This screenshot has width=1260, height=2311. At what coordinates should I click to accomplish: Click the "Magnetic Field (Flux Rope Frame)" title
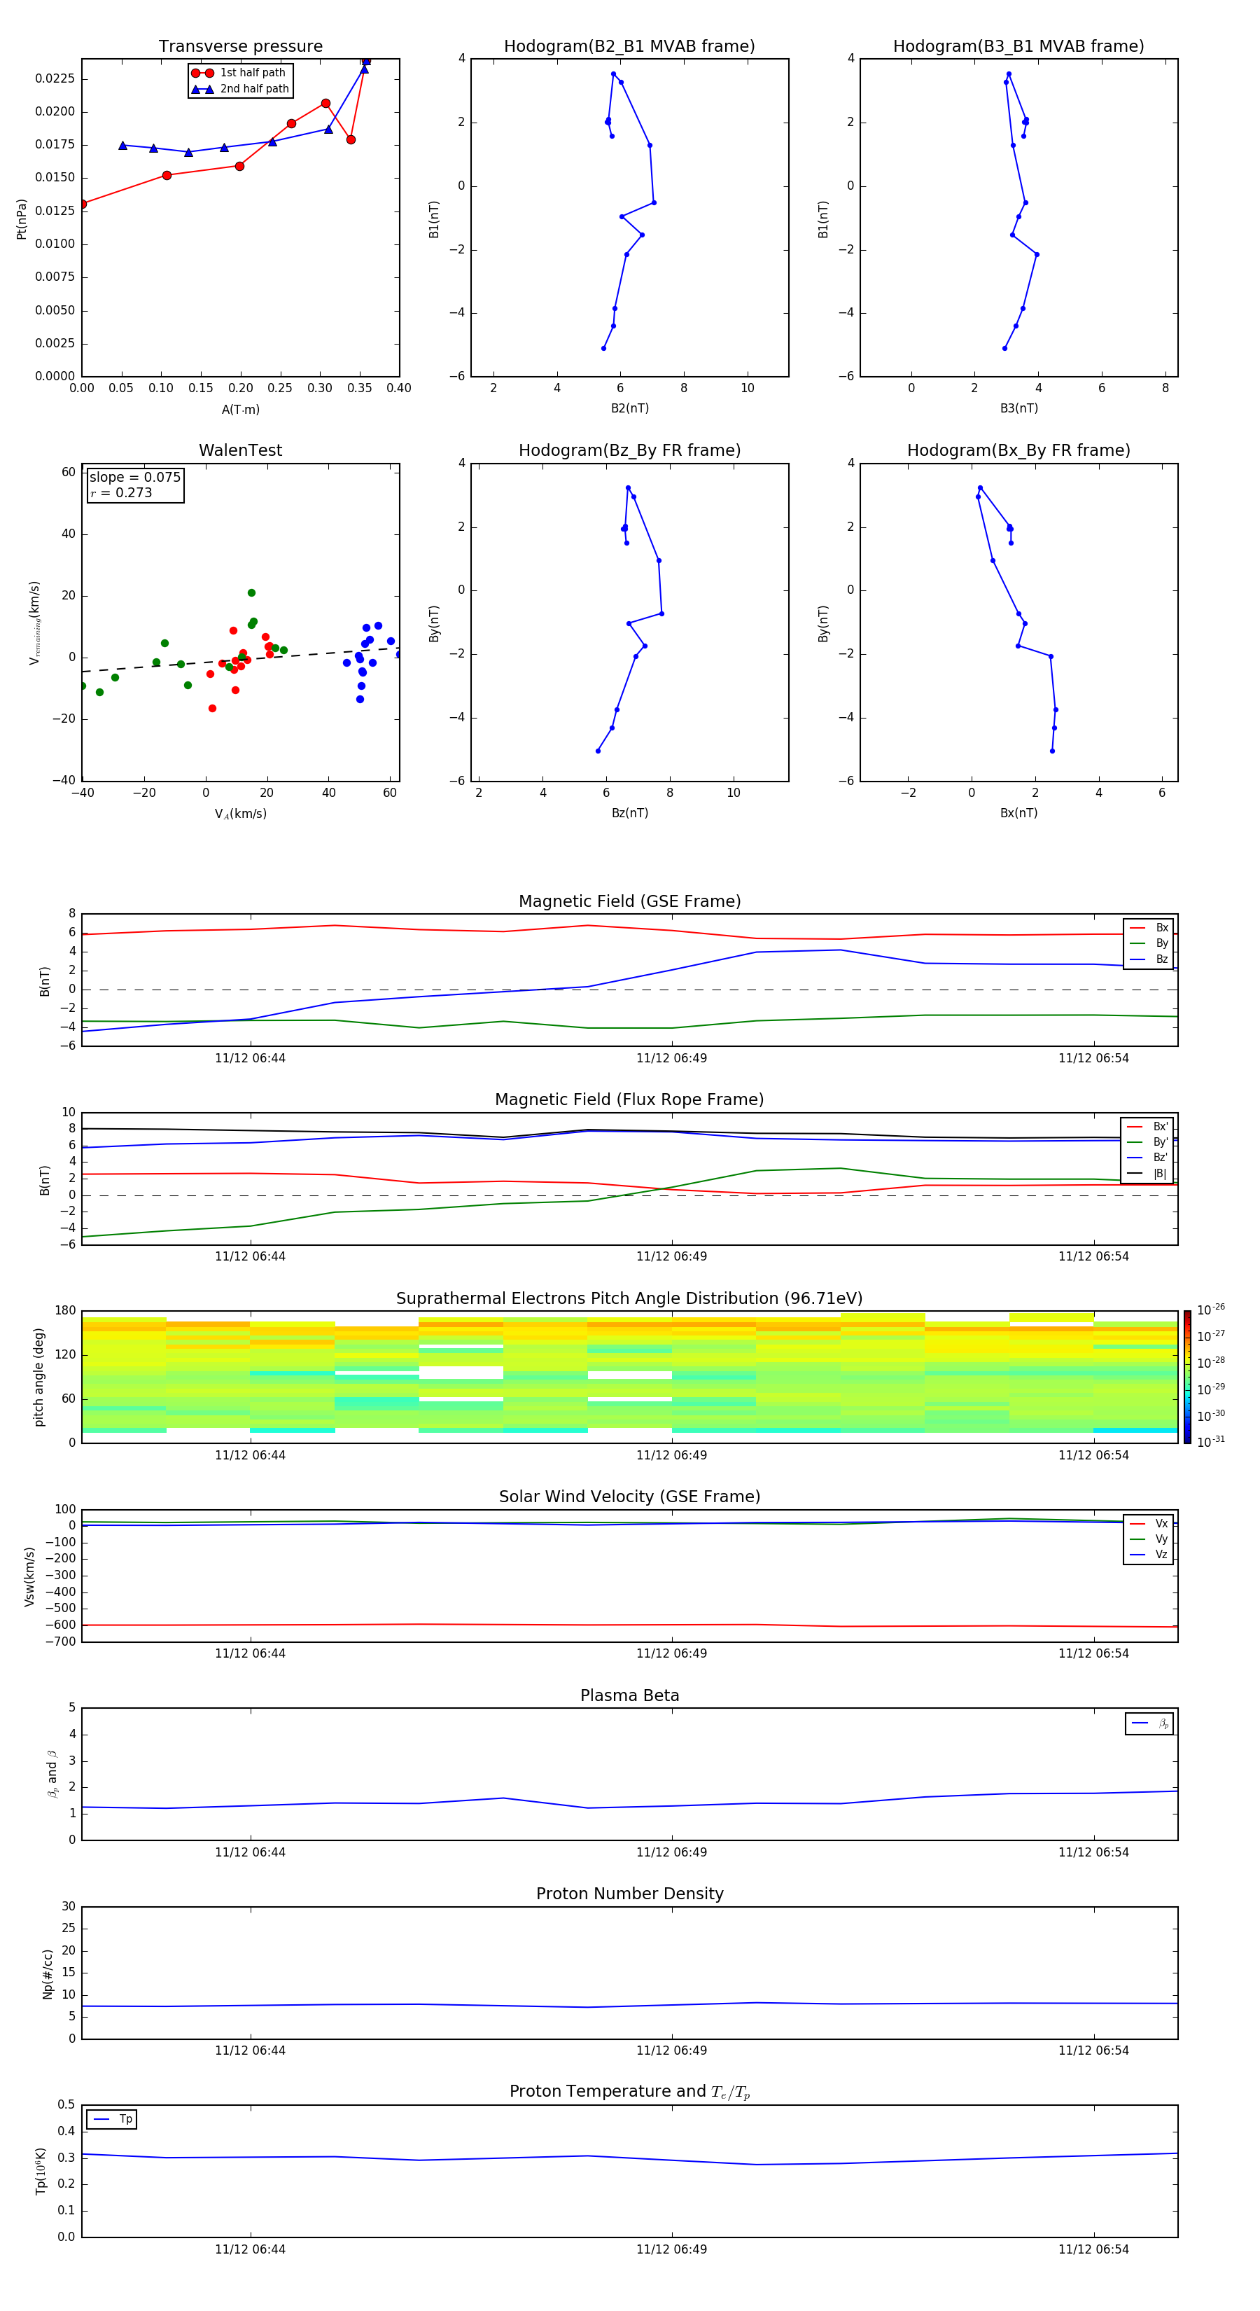[x=629, y=1100]
